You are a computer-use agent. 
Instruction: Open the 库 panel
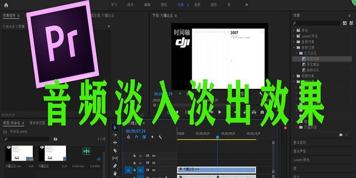click(295, 169)
